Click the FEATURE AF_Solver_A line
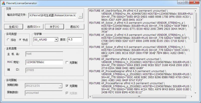201x103 pixels. [137, 23]
